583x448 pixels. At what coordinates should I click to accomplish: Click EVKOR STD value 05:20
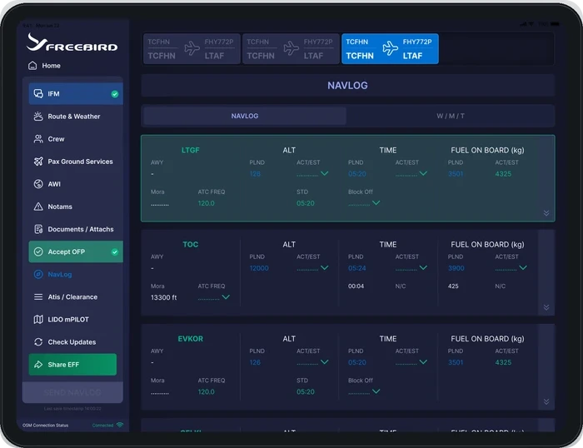(306, 392)
